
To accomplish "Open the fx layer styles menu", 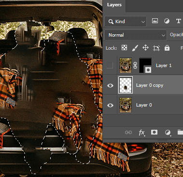I will [x=141, y=133].
